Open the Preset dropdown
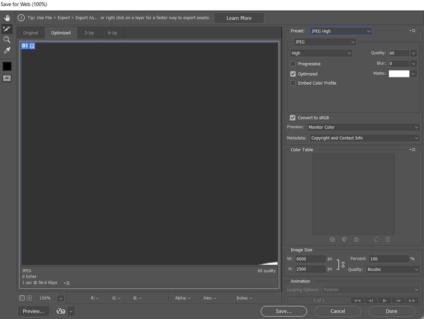424x319 pixels. coord(340,31)
